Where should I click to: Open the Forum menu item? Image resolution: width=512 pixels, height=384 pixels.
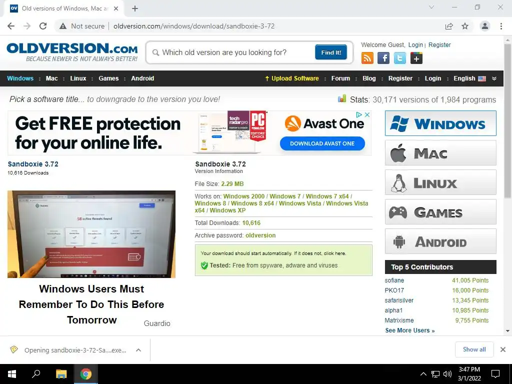[340, 78]
